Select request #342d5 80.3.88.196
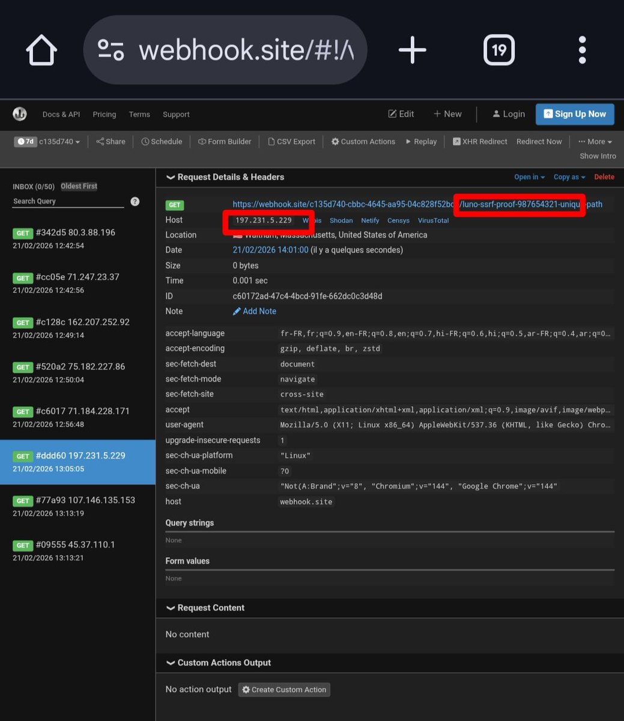 pyautogui.click(x=77, y=239)
